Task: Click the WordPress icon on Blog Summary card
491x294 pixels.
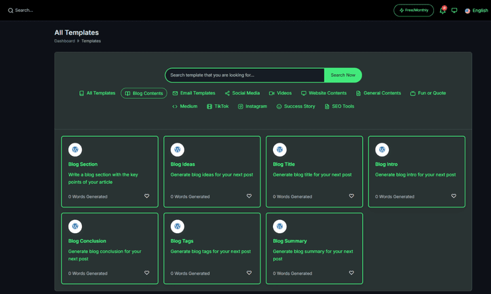Action: click(x=280, y=227)
